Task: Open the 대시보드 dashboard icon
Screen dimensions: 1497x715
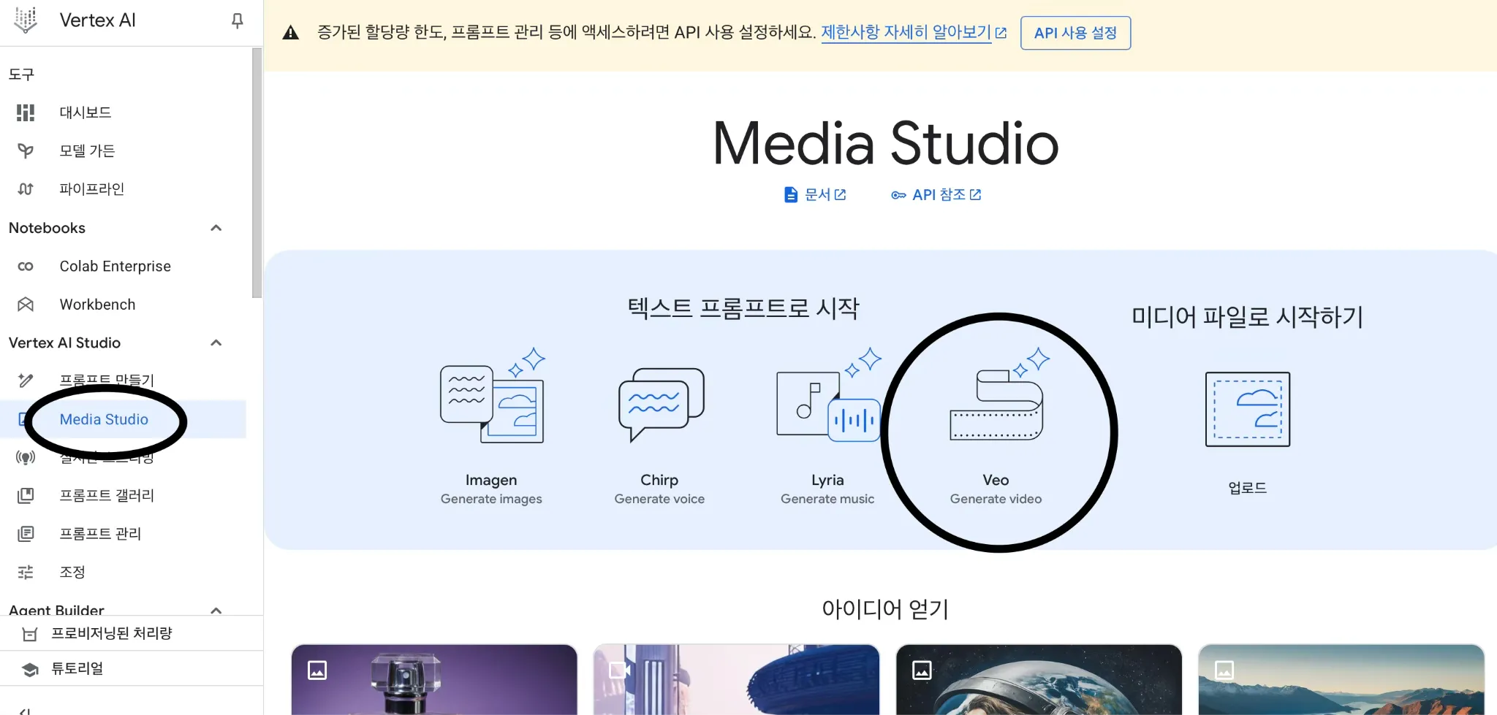Action: [x=26, y=112]
